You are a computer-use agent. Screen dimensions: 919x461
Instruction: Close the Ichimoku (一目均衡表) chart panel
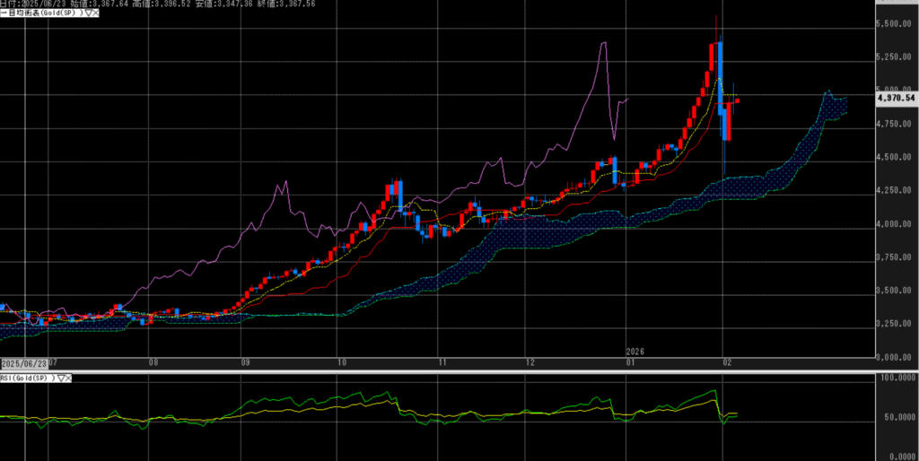click(95, 13)
